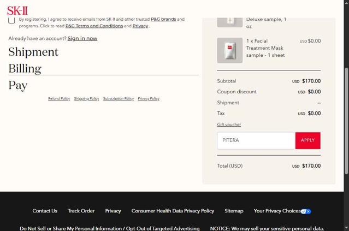Read the P&G Terms and Conditions
This screenshot has width=349, height=231.
94,26
